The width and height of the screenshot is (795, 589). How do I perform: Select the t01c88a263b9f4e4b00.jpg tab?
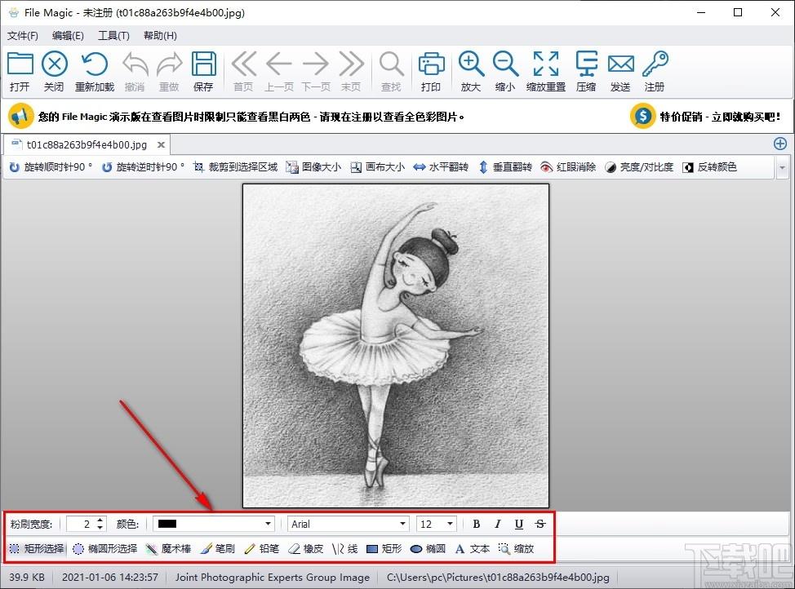[86, 144]
